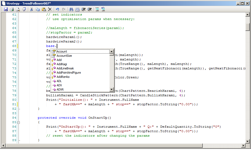Screen dimensions: 251x162
Task: Click the document icon in the title bar
Action: click(3, 3)
